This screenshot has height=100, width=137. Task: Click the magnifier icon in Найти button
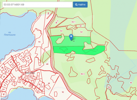76,5
